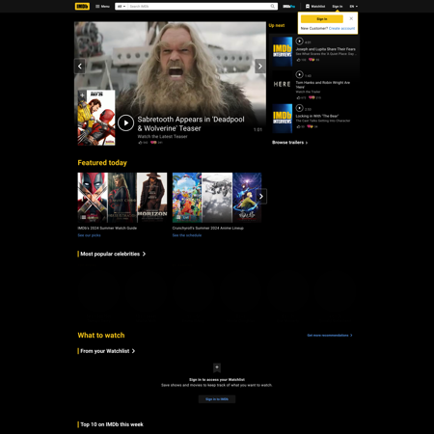Click the See the schedule link
Screen dimensions: 434x434
[x=187, y=235]
